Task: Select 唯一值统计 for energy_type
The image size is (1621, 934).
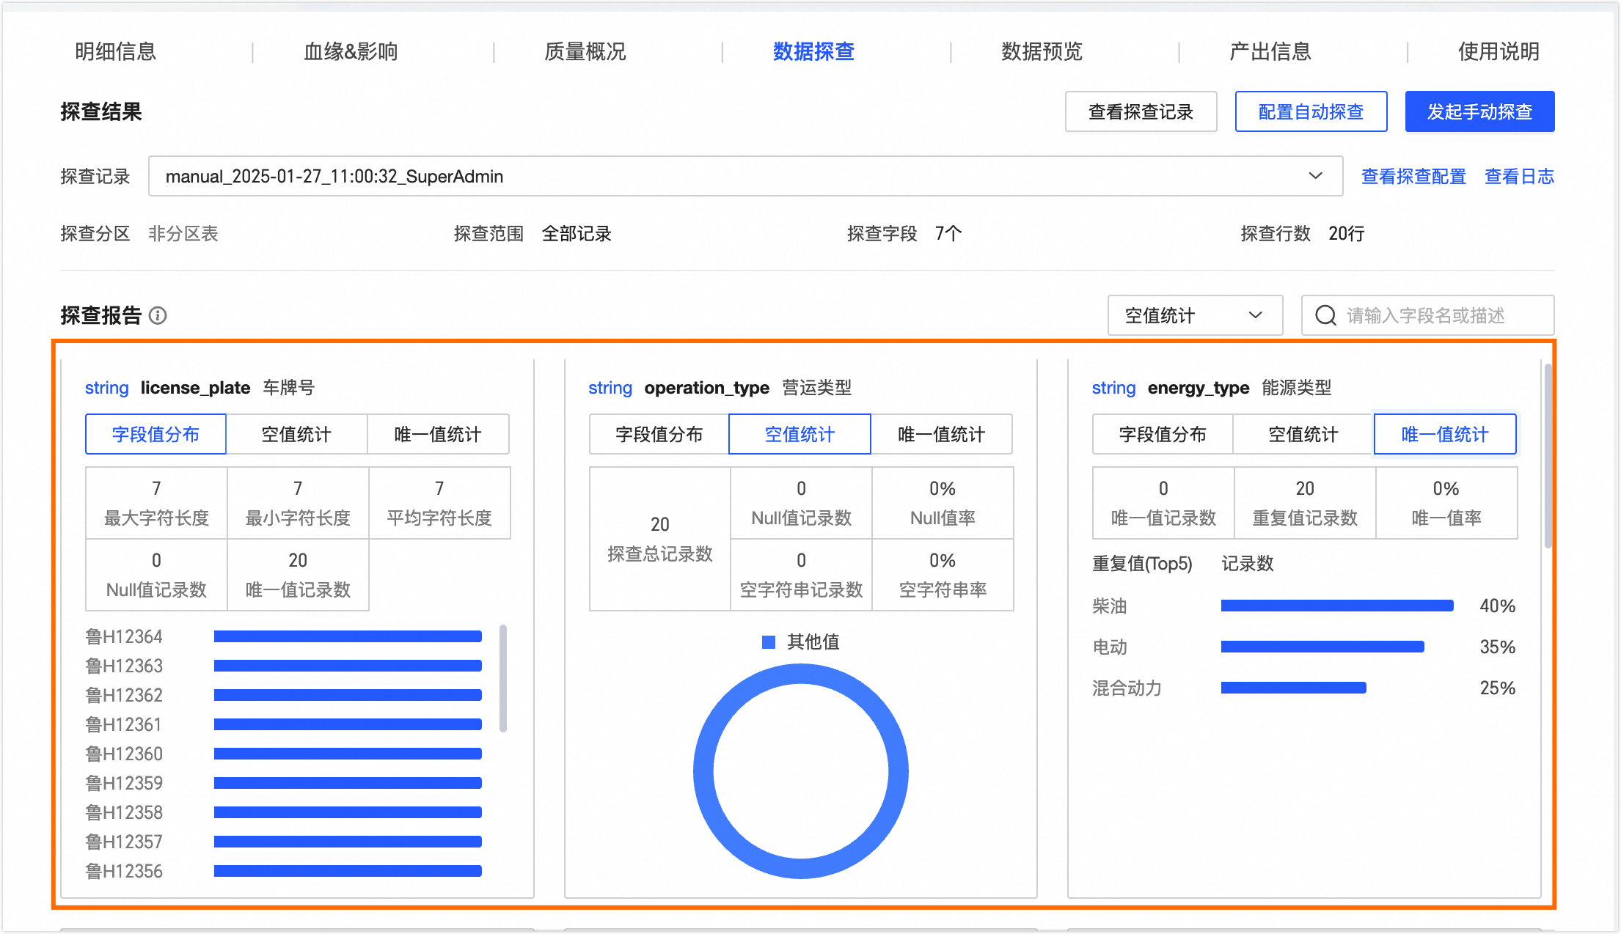Action: [x=1444, y=434]
